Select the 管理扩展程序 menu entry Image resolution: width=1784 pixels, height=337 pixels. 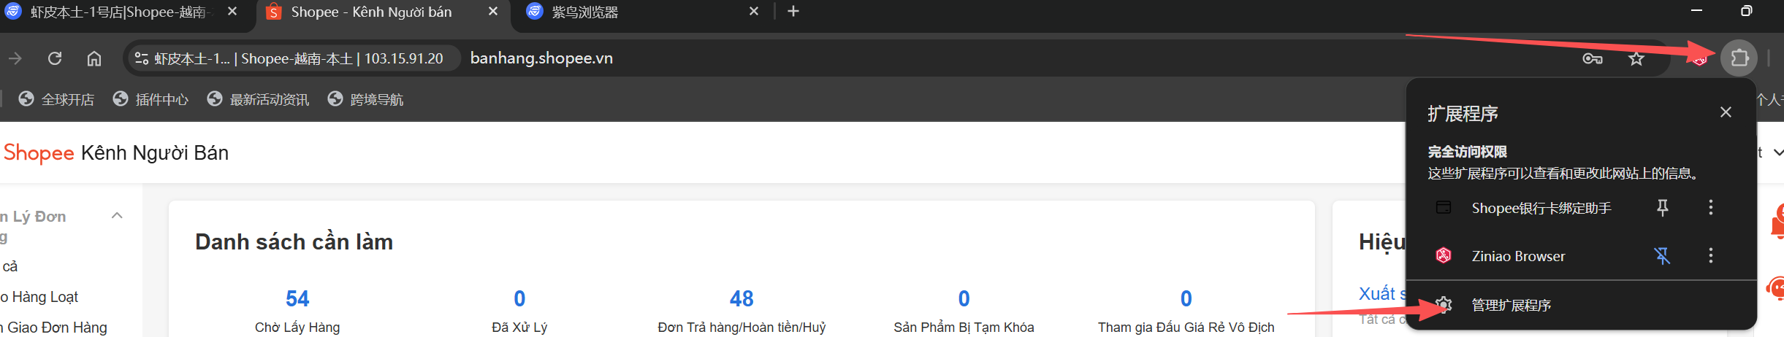(1581, 305)
